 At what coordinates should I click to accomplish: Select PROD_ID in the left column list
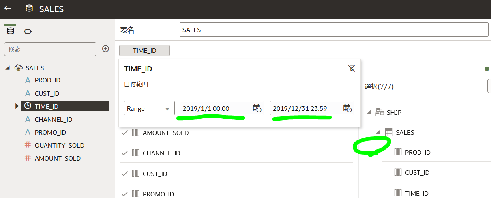[x=47, y=80]
